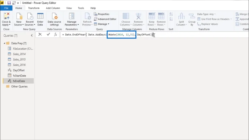Click the Close & Apply icon
This screenshot has width=249, height=140.
[x=7, y=16]
